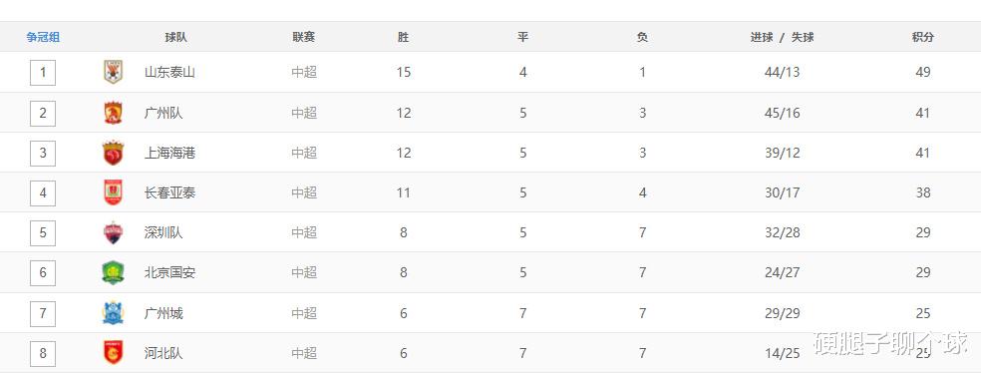Click the 球队 column header
Image resolution: width=981 pixels, height=373 pixels.
click(175, 37)
